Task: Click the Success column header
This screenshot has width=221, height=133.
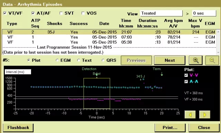Action: pyautogui.click(x=79, y=23)
